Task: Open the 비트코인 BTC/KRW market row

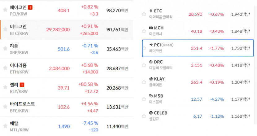Action: [67, 30]
